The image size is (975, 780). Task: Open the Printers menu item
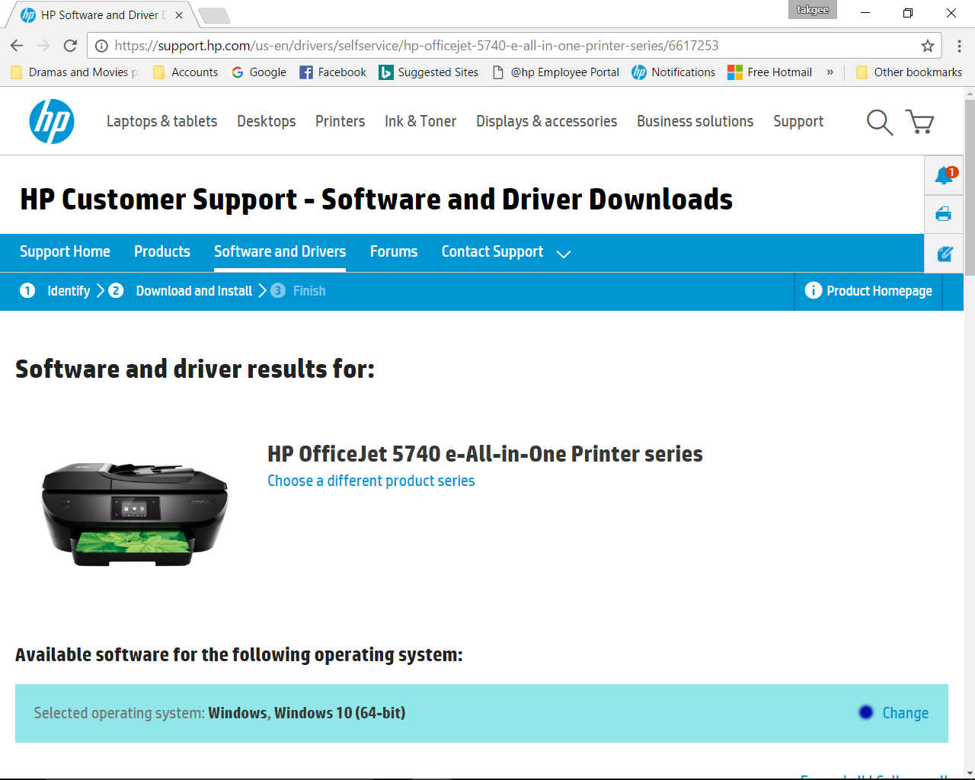(340, 121)
